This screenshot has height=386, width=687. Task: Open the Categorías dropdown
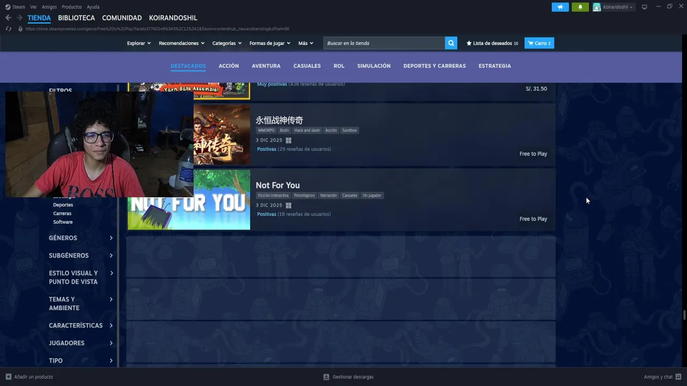(x=227, y=43)
